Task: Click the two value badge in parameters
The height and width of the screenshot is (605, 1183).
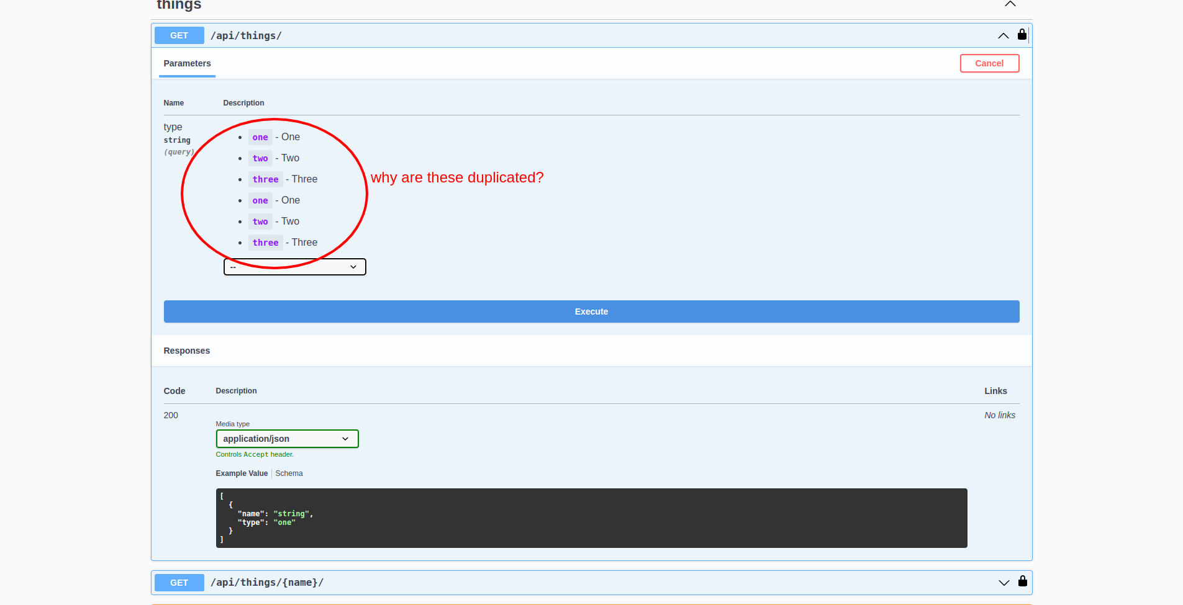Action: click(260, 158)
